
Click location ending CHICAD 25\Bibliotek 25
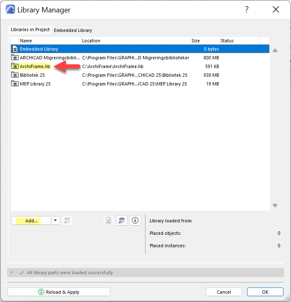(x=135, y=75)
